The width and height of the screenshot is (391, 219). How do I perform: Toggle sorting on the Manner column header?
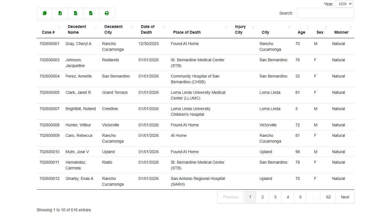tap(351, 27)
